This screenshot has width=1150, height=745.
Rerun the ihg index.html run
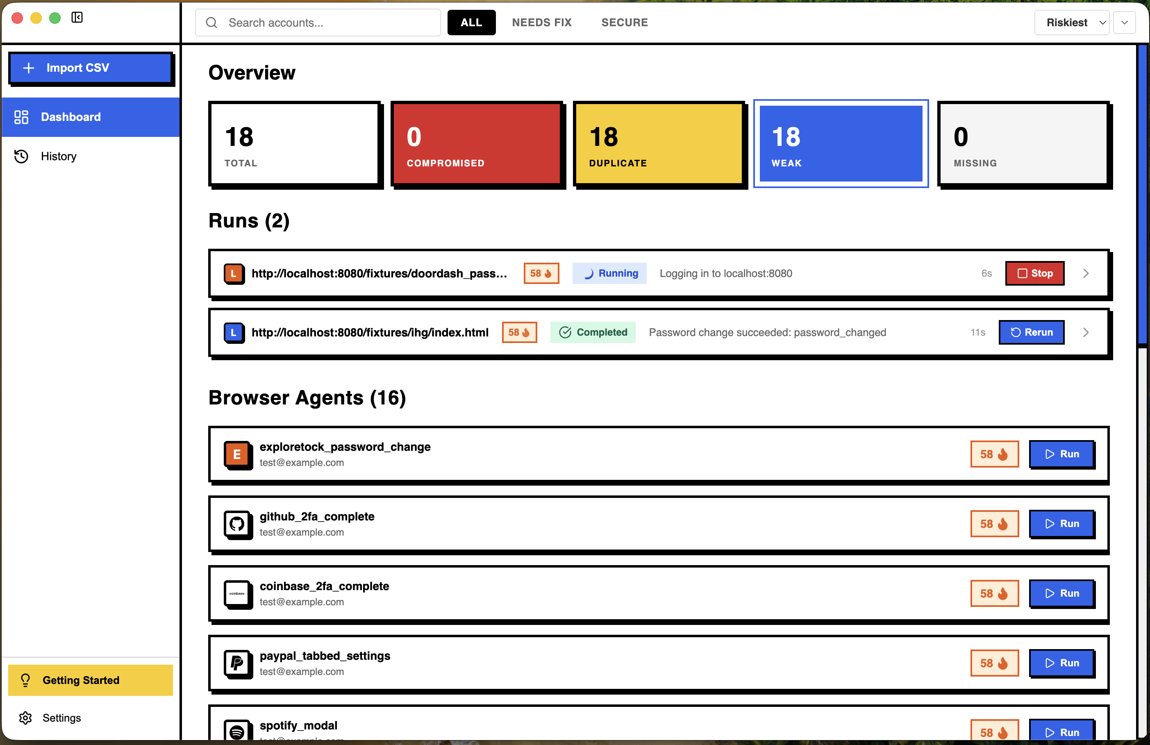(1032, 332)
